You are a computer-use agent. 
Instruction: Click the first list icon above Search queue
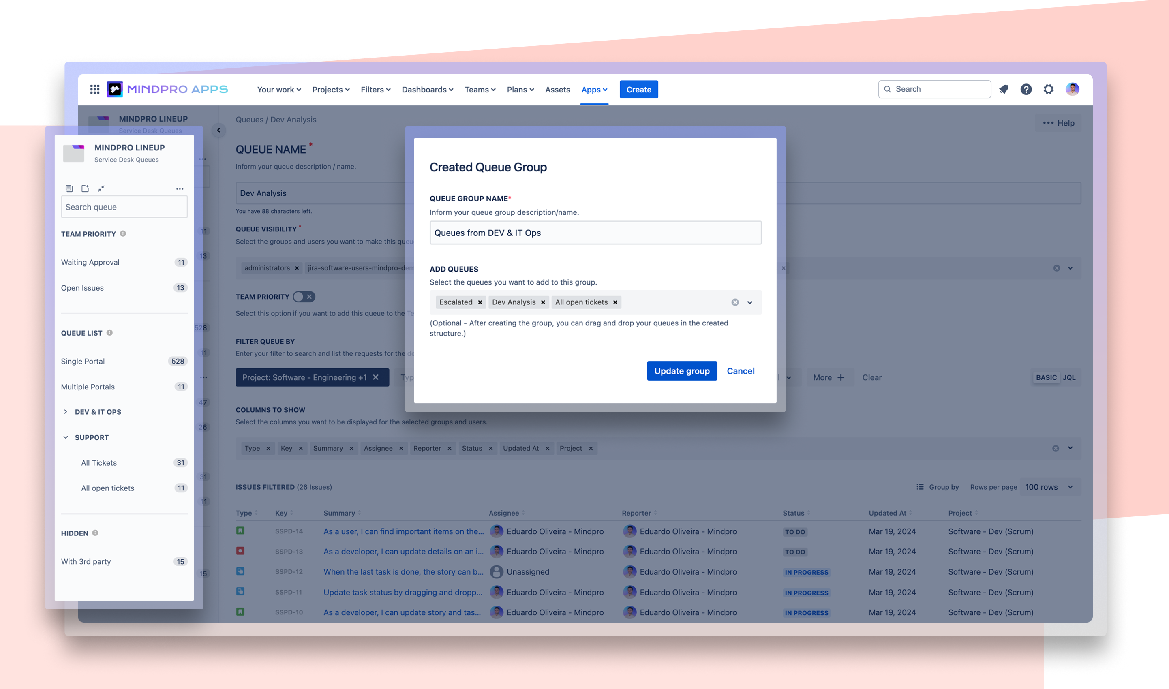click(x=69, y=188)
